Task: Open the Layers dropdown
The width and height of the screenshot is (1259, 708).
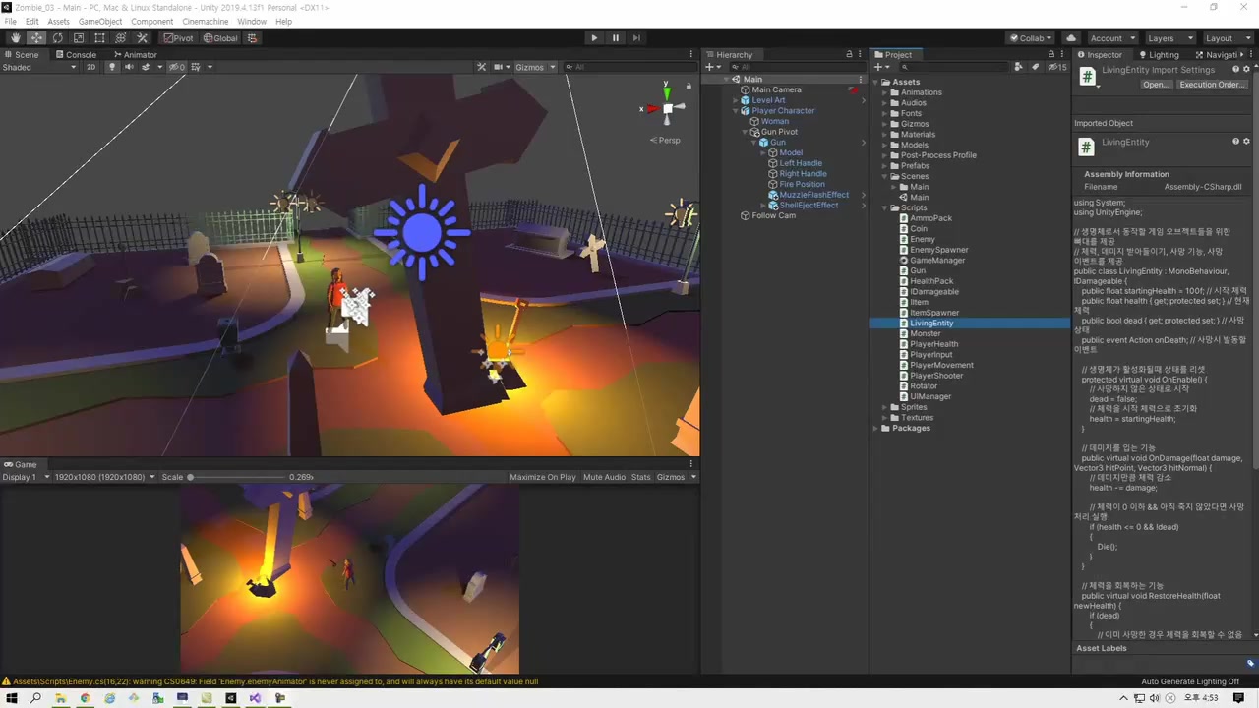Action: pyautogui.click(x=1167, y=38)
